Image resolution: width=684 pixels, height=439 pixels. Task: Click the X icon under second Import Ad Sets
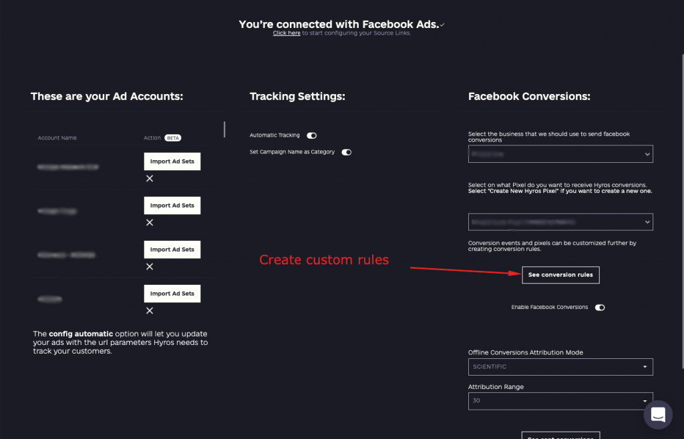150,223
